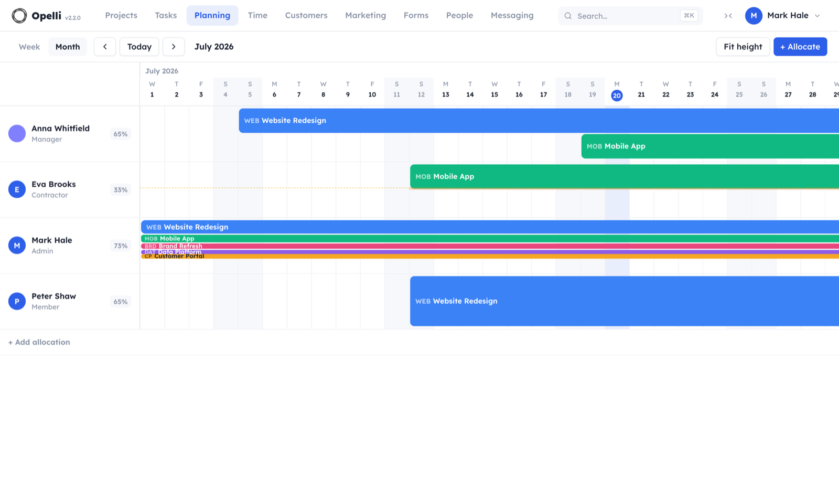Open the Marketing tab
Screen dimensions: 839x501
coord(365,16)
